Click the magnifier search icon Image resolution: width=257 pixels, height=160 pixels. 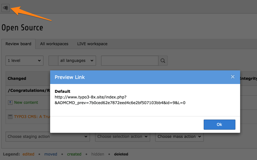pyautogui.click(x=163, y=61)
